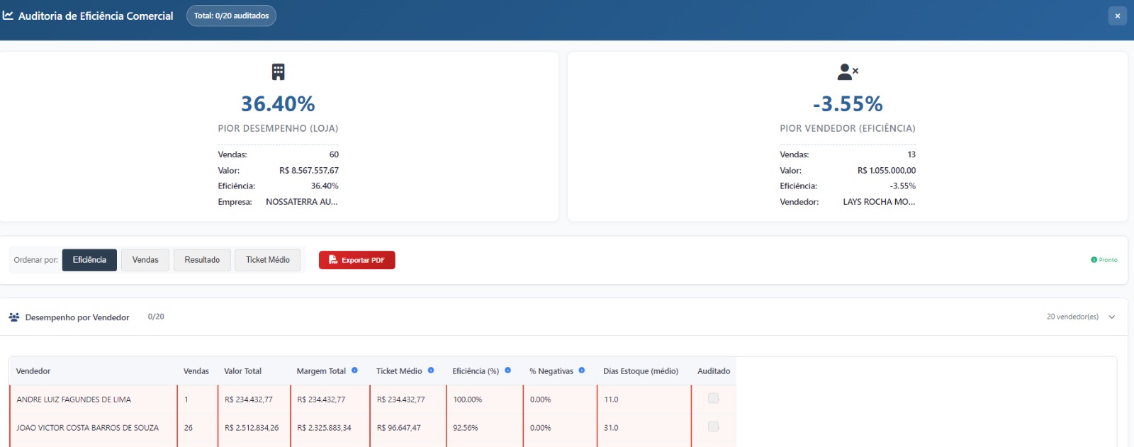Close the Auditoria de Eficiência Comercial panel
The image size is (1134, 447).
(x=1117, y=16)
